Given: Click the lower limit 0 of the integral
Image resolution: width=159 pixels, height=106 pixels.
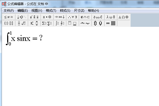Looking at the screenshot, I should (10, 44).
